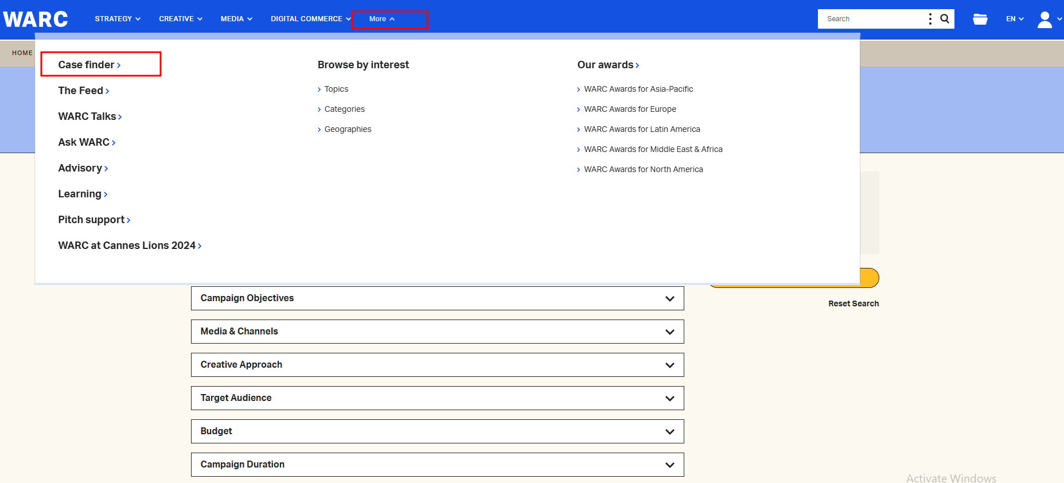Click Reset Search
Screen dimensions: 1064x483
pos(853,303)
